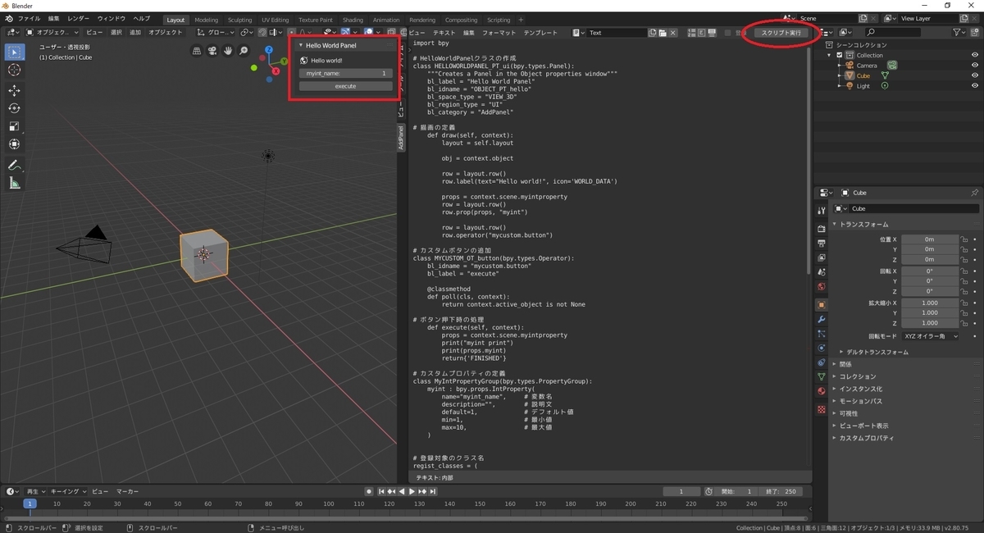Open the レンダー menu
The width and height of the screenshot is (984, 533).
pyautogui.click(x=79, y=18)
